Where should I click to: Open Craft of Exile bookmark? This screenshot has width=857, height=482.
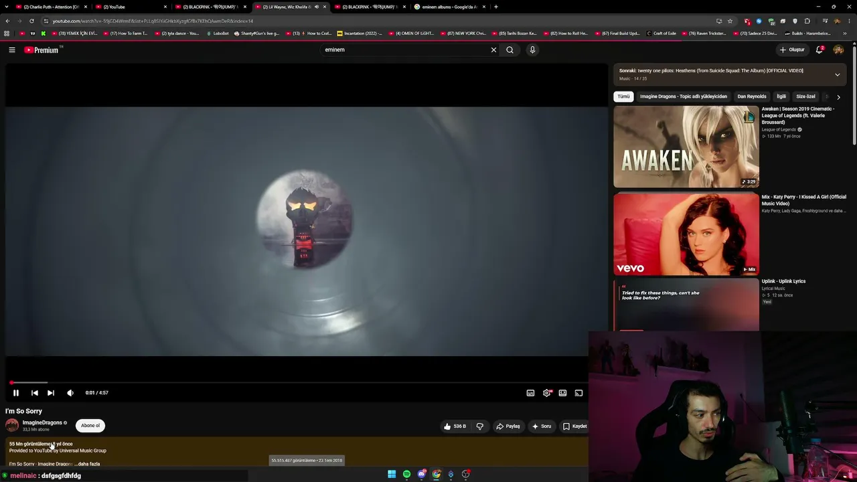[x=661, y=33]
